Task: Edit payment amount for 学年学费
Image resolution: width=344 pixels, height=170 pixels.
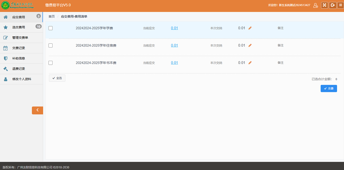Action: tap(250, 28)
